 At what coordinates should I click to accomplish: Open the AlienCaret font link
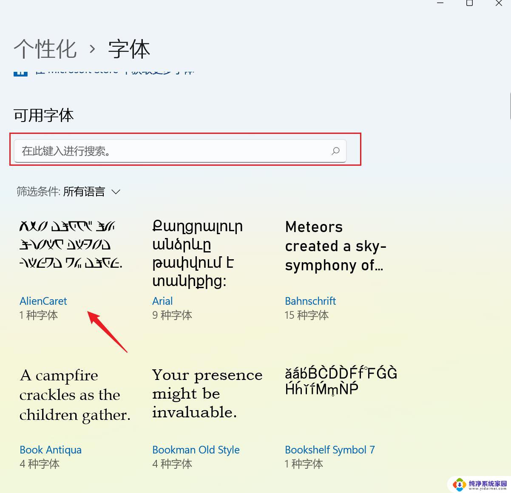43,301
